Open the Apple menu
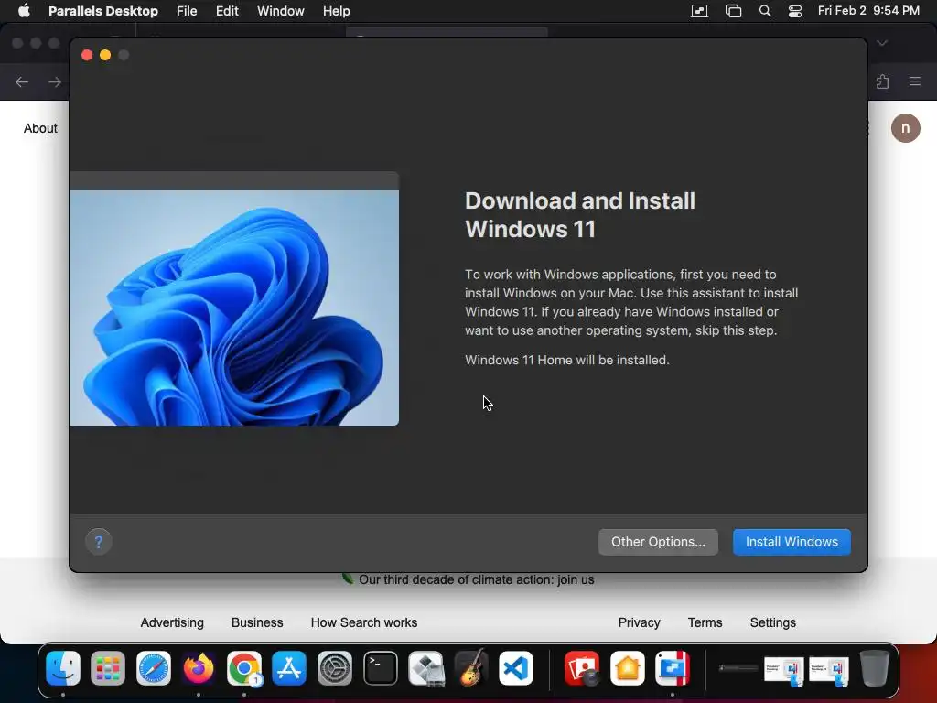Viewport: 937px width, 703px height. click(24, 11)
